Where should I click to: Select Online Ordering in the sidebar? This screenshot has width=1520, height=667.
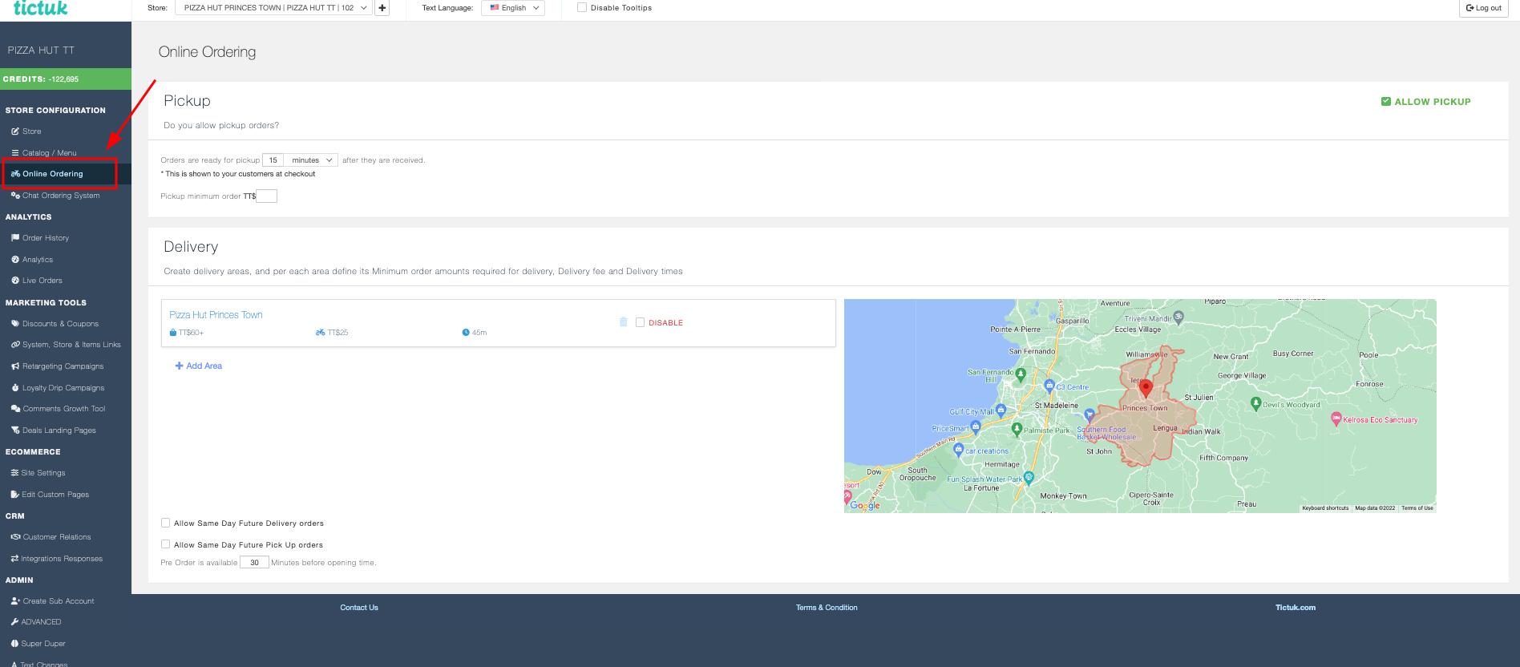53,174
